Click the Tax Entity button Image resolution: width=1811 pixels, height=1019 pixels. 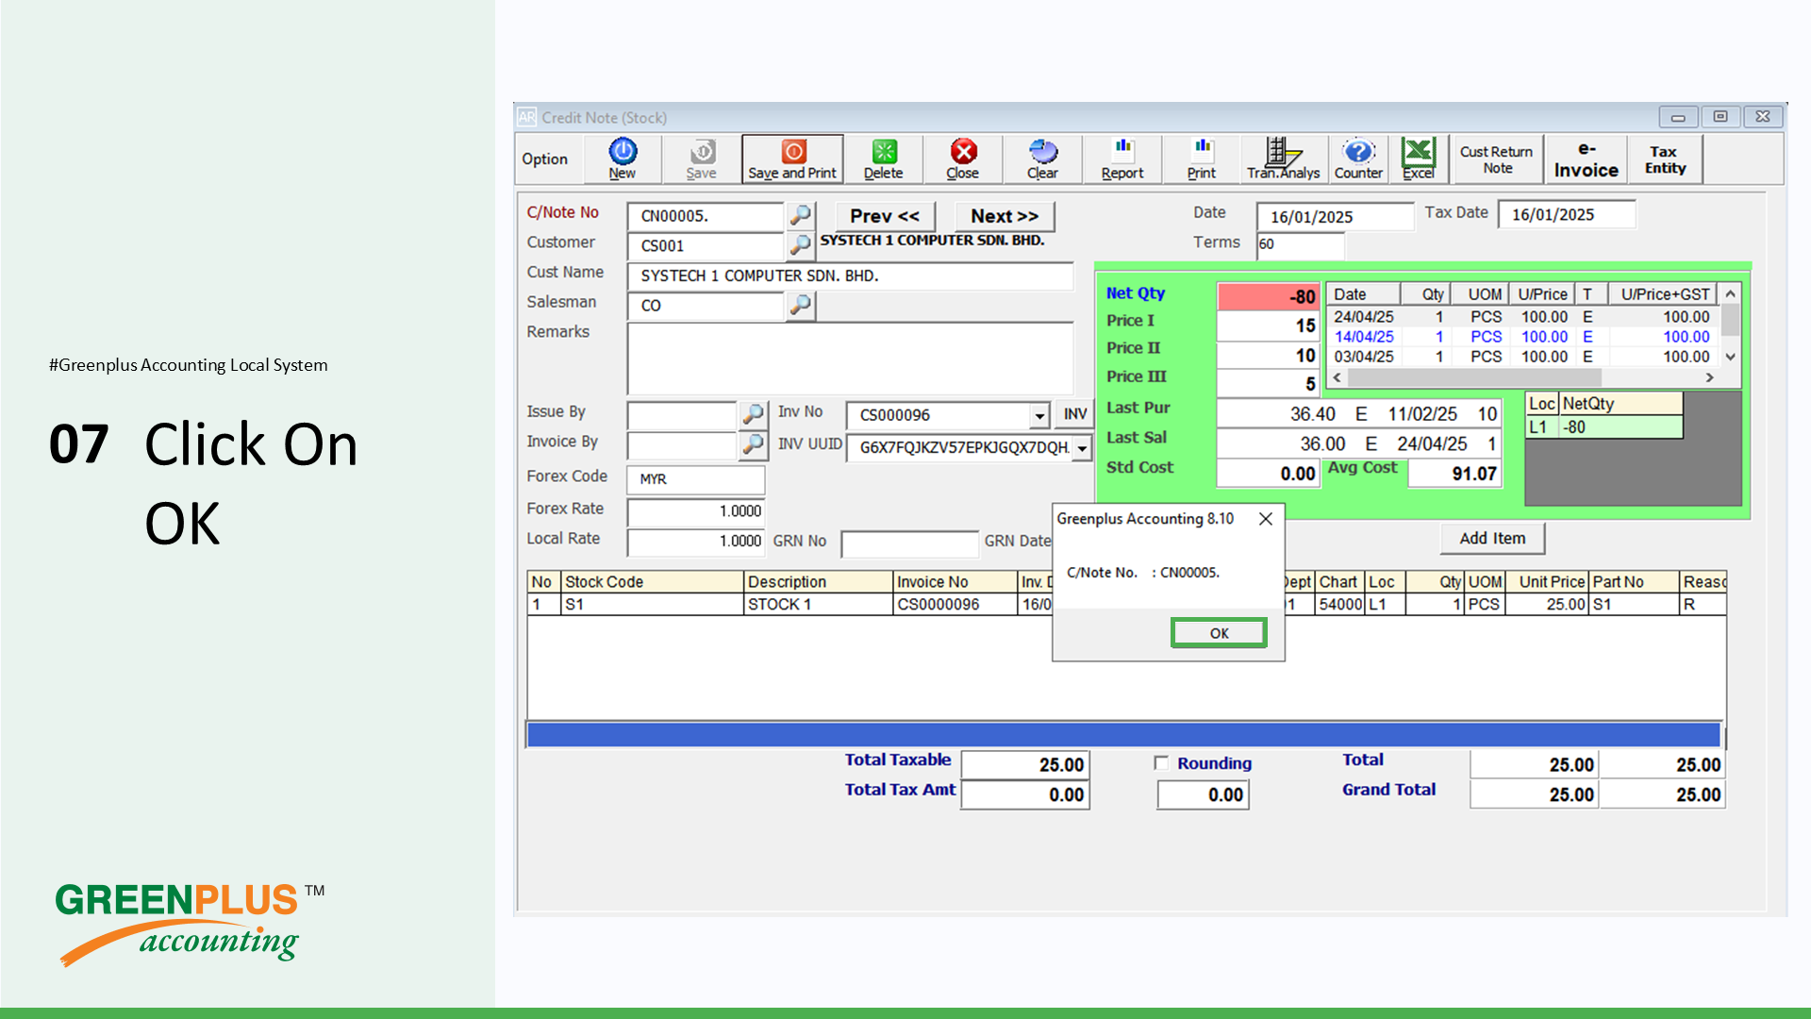1665,159
